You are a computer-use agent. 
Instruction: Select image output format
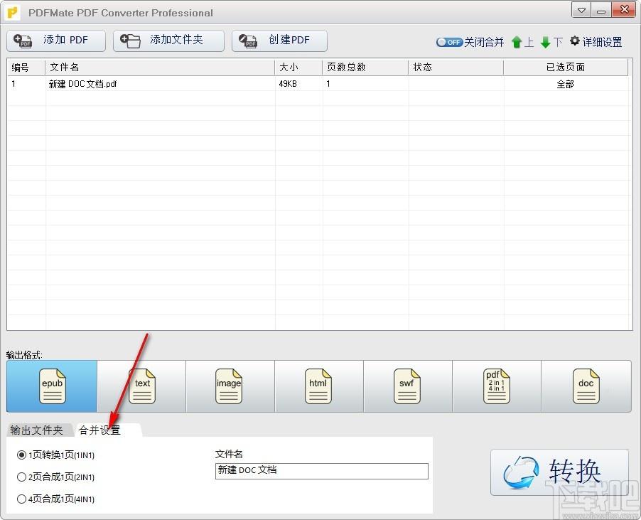230,386
